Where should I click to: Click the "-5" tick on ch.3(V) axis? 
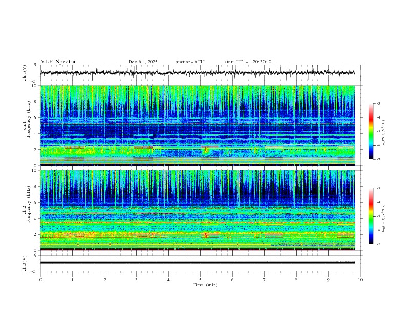coord(35,271)
